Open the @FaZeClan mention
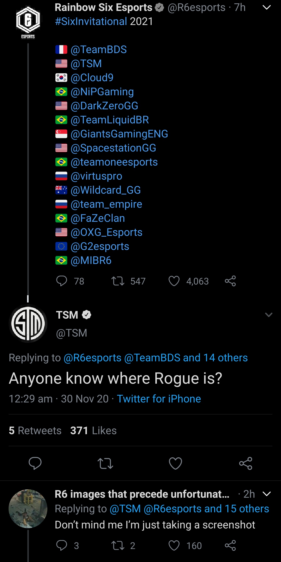The image size is (281, 562). click(97, 218)
